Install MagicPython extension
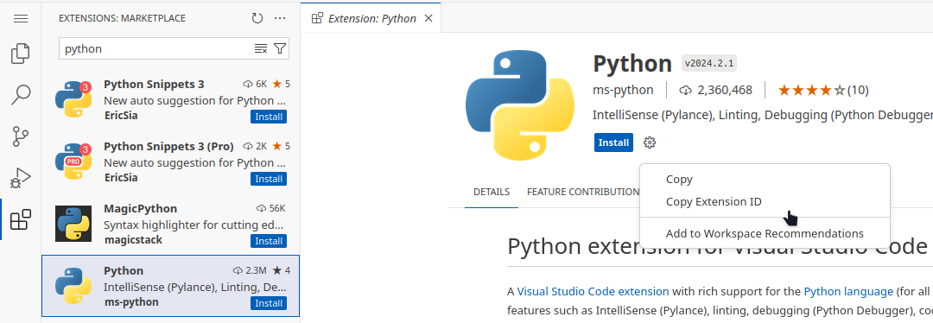This screenshot has width=933, height=323. click(x=269, y=241)
